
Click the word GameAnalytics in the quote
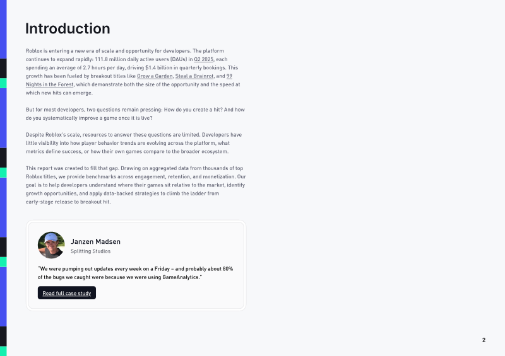[x=181, y=277]
